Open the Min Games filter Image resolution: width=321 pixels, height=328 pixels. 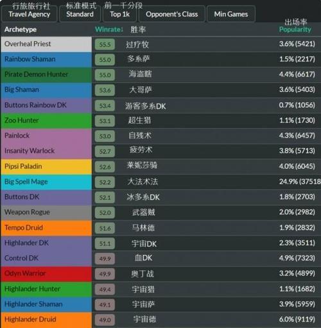click(231, 14)
